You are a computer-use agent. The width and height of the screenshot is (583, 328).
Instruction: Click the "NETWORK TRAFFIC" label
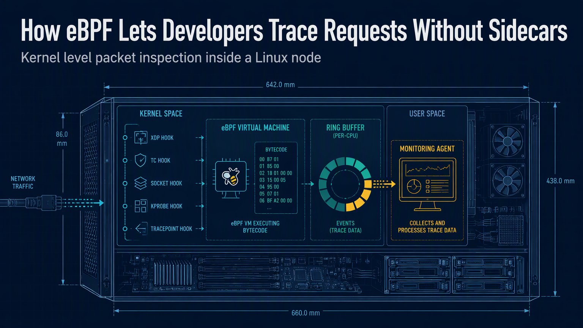23,183
